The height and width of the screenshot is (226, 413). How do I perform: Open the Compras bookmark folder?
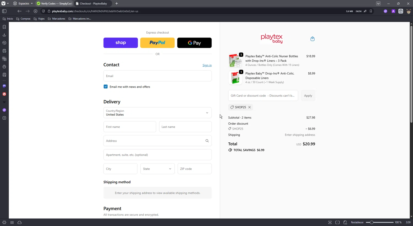[23, 19]
